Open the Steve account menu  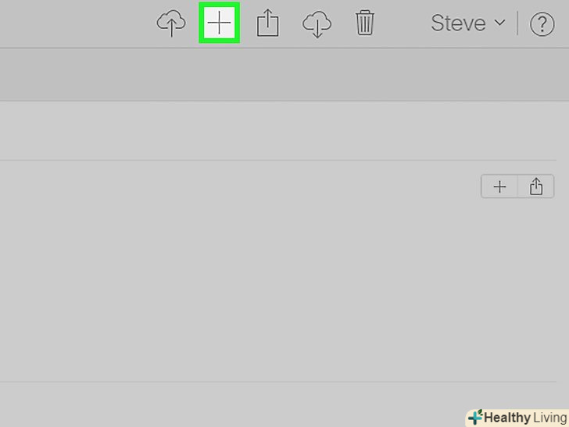tap(468, 23)
